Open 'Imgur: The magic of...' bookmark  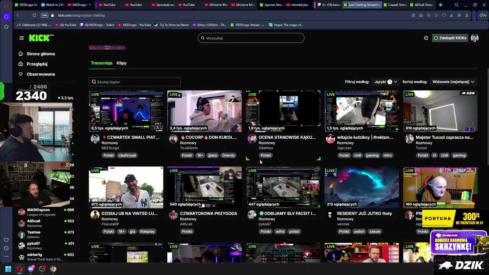[285, 25]
